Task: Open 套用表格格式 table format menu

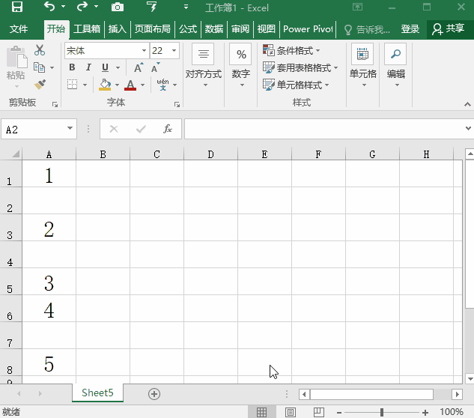Action: click(300, 67)
